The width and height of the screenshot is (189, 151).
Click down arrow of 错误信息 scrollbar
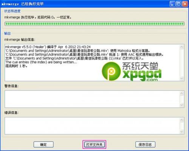click(181, 132)
